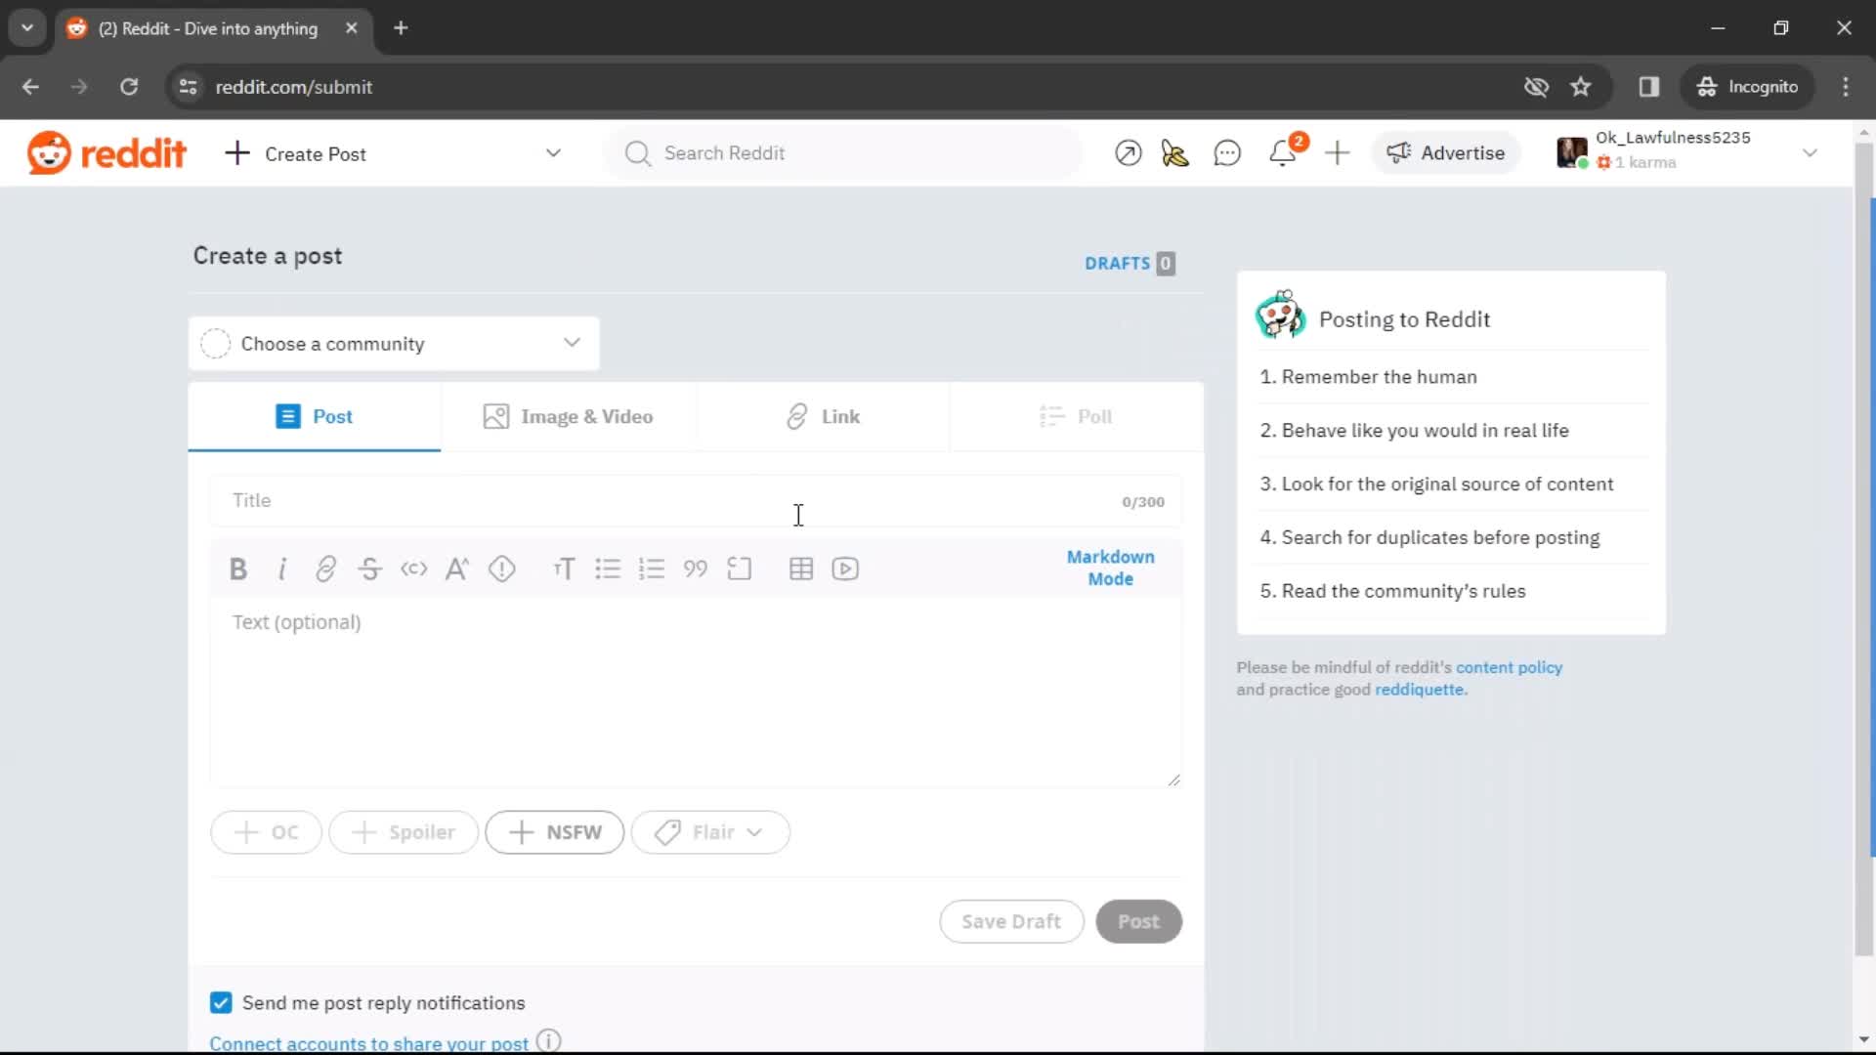Open Connect accounts to share post
The width and height of the screenshot is (1876, 1055).
click(x=367, y=1043)
